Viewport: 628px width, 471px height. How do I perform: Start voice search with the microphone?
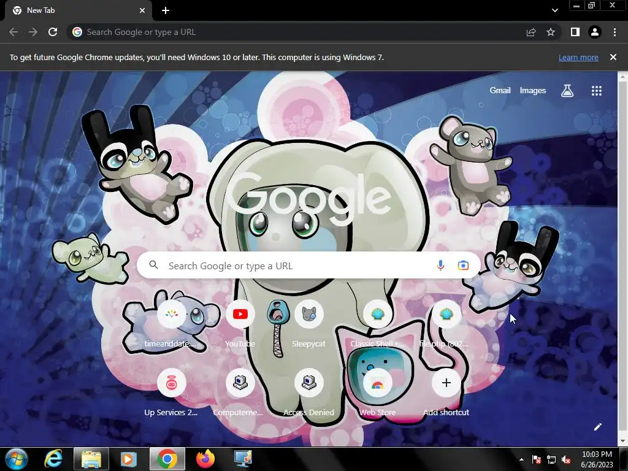pos(440,265)
